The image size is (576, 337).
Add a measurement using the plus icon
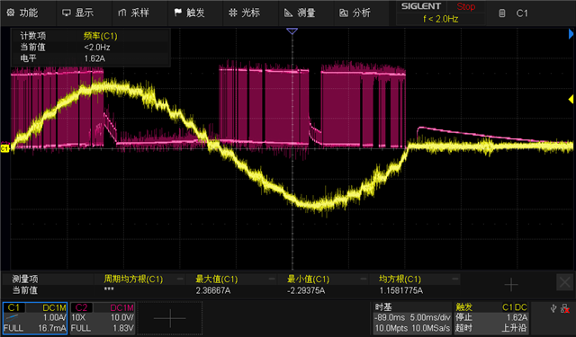coord(511,285)
